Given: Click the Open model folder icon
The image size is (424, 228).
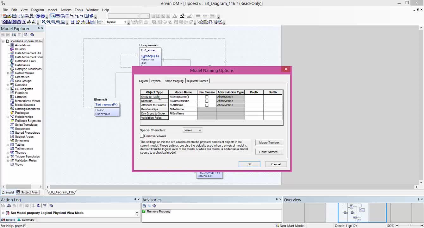Looking at the screenshot, I should coord(9,16).
